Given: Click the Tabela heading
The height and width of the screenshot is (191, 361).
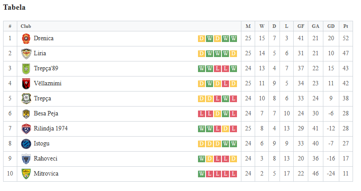Looking at the screenshot, I should point(14,8).
